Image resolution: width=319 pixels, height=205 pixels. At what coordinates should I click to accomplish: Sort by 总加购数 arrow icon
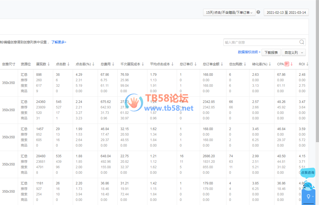point(245,64)
